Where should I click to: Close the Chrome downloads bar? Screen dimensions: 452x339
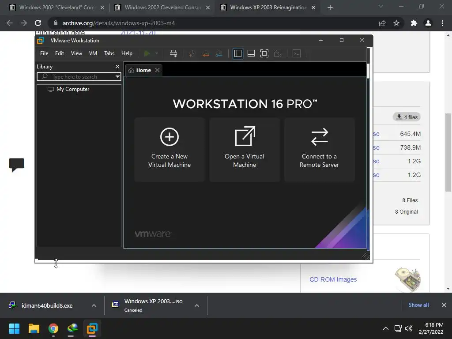click(444, 305)
